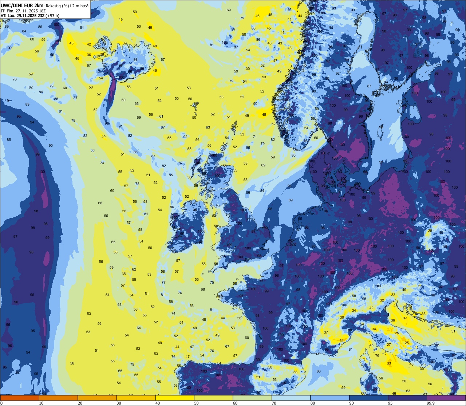The width and height of the screenshot is (466, 406).
Task: Click the 60–70 % light green legend swatch
Action: [x=252, y=398]
